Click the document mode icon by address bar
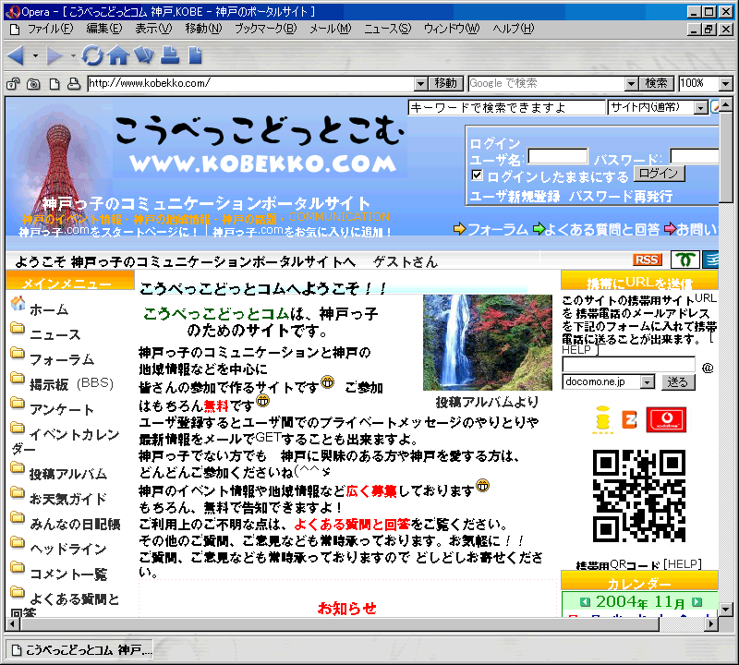Viewport: 739px width, 665px height. coord(55,84)
